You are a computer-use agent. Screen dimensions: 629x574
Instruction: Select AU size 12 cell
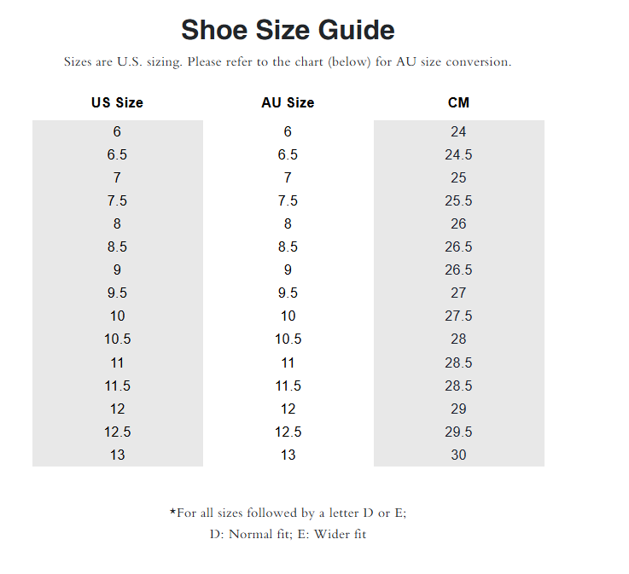pyautogui.click(x=288, y=409)
